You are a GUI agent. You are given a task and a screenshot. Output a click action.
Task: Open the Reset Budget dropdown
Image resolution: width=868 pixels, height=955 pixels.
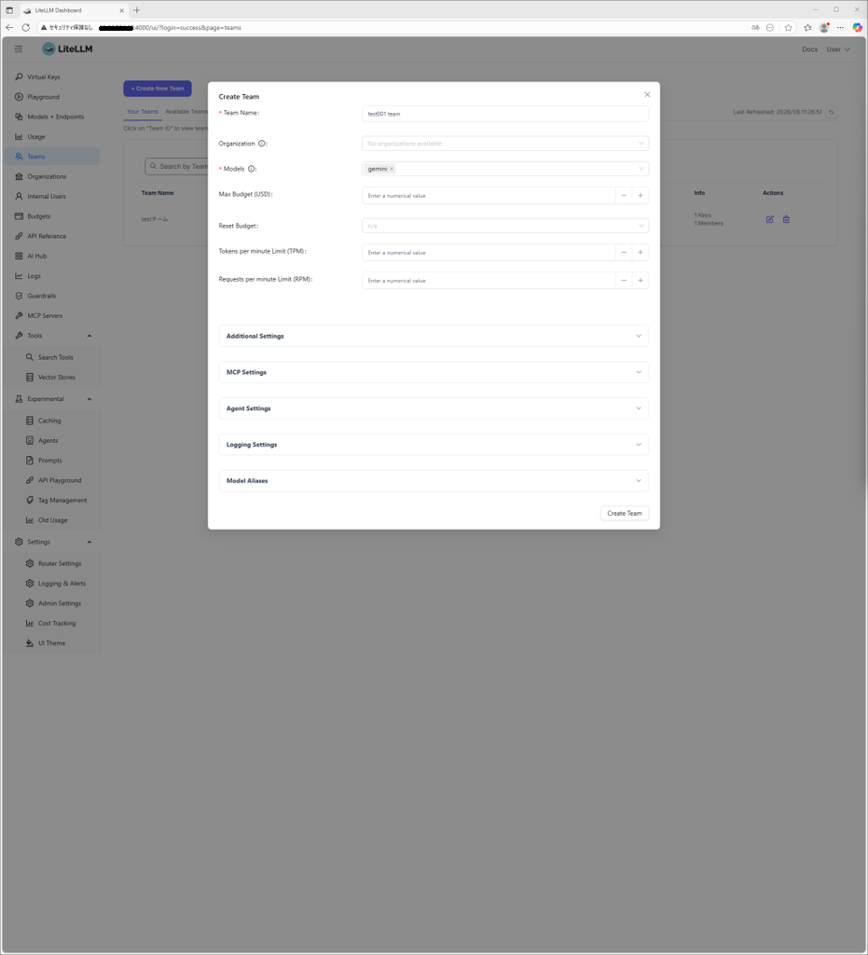tap(504, 226)
